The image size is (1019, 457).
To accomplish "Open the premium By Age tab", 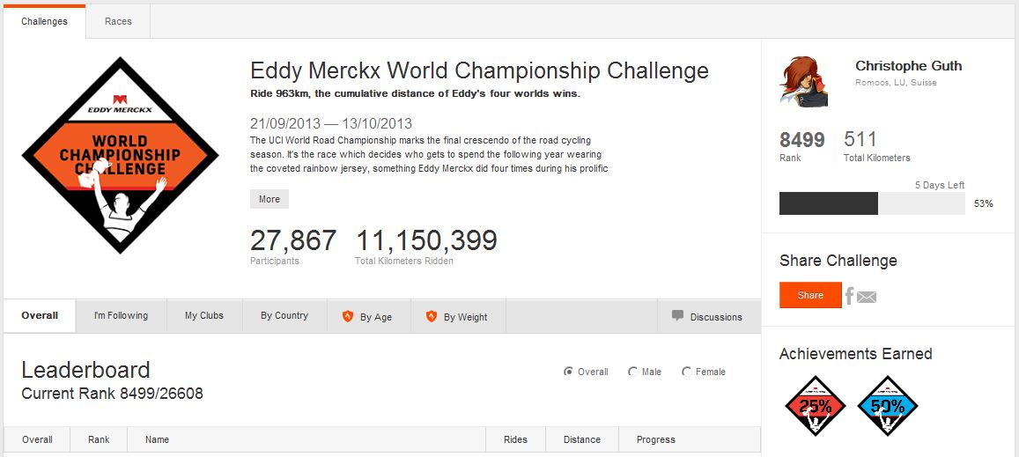I will (x=367, y=316).
